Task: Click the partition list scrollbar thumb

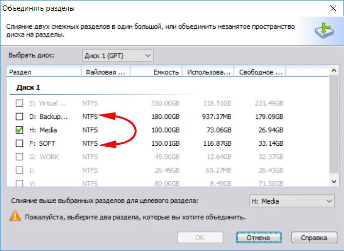Action: (x=334, y=124)
